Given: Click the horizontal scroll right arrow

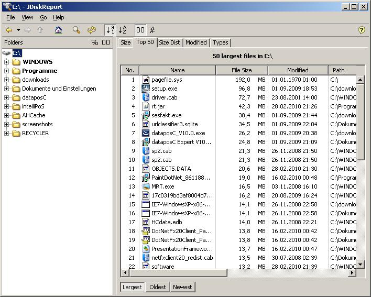Looking at the screenshot, I should [352, 273].
